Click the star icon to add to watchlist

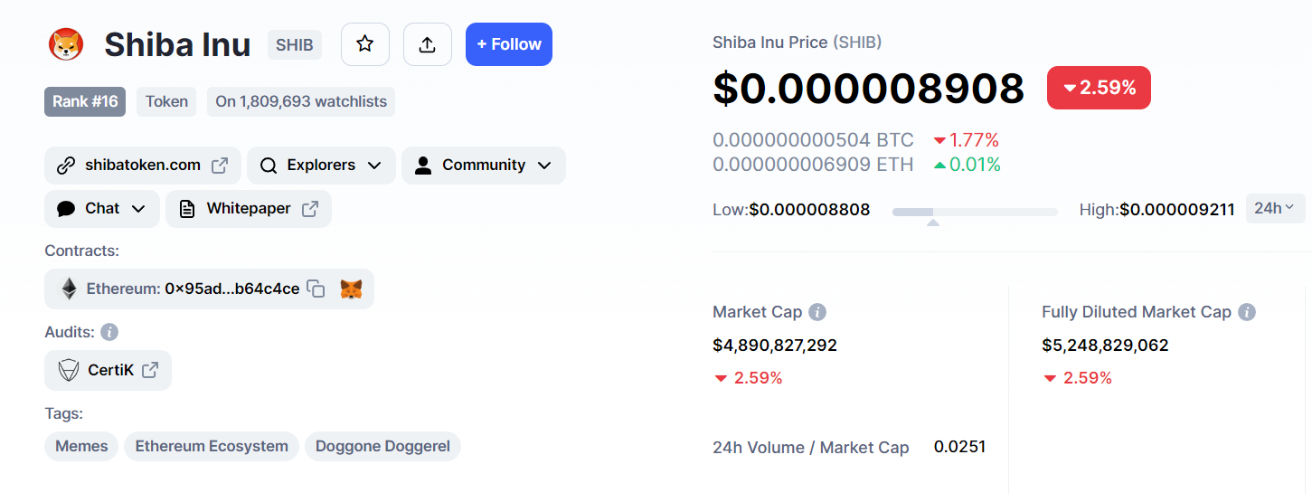[x=364, y=44]
